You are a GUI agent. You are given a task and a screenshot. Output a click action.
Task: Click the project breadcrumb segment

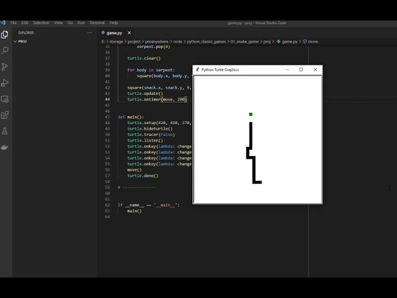134,42
